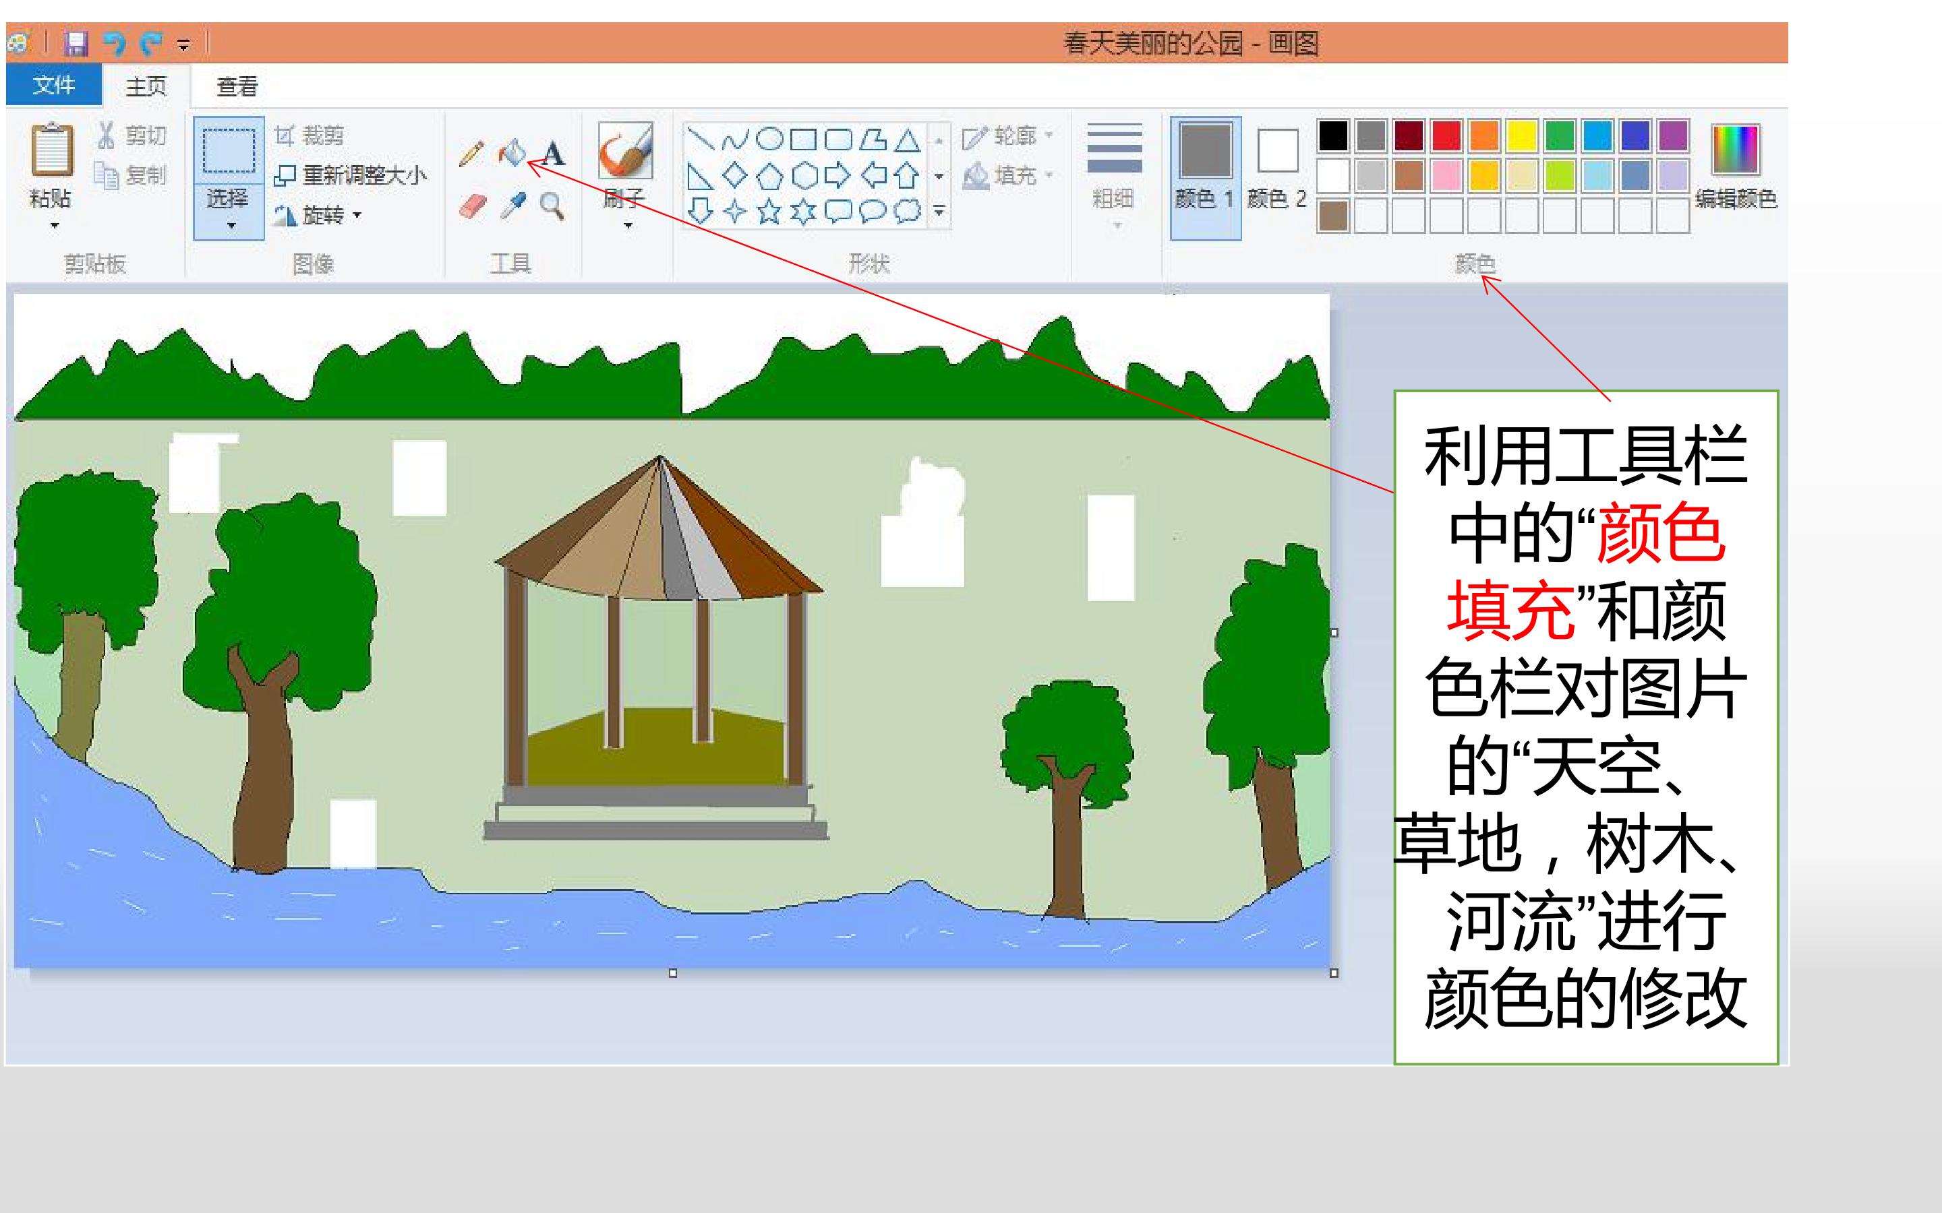Open the Paste dropdown arrow
This screenshot has width=1942, height=1213.
click(53, 226)
